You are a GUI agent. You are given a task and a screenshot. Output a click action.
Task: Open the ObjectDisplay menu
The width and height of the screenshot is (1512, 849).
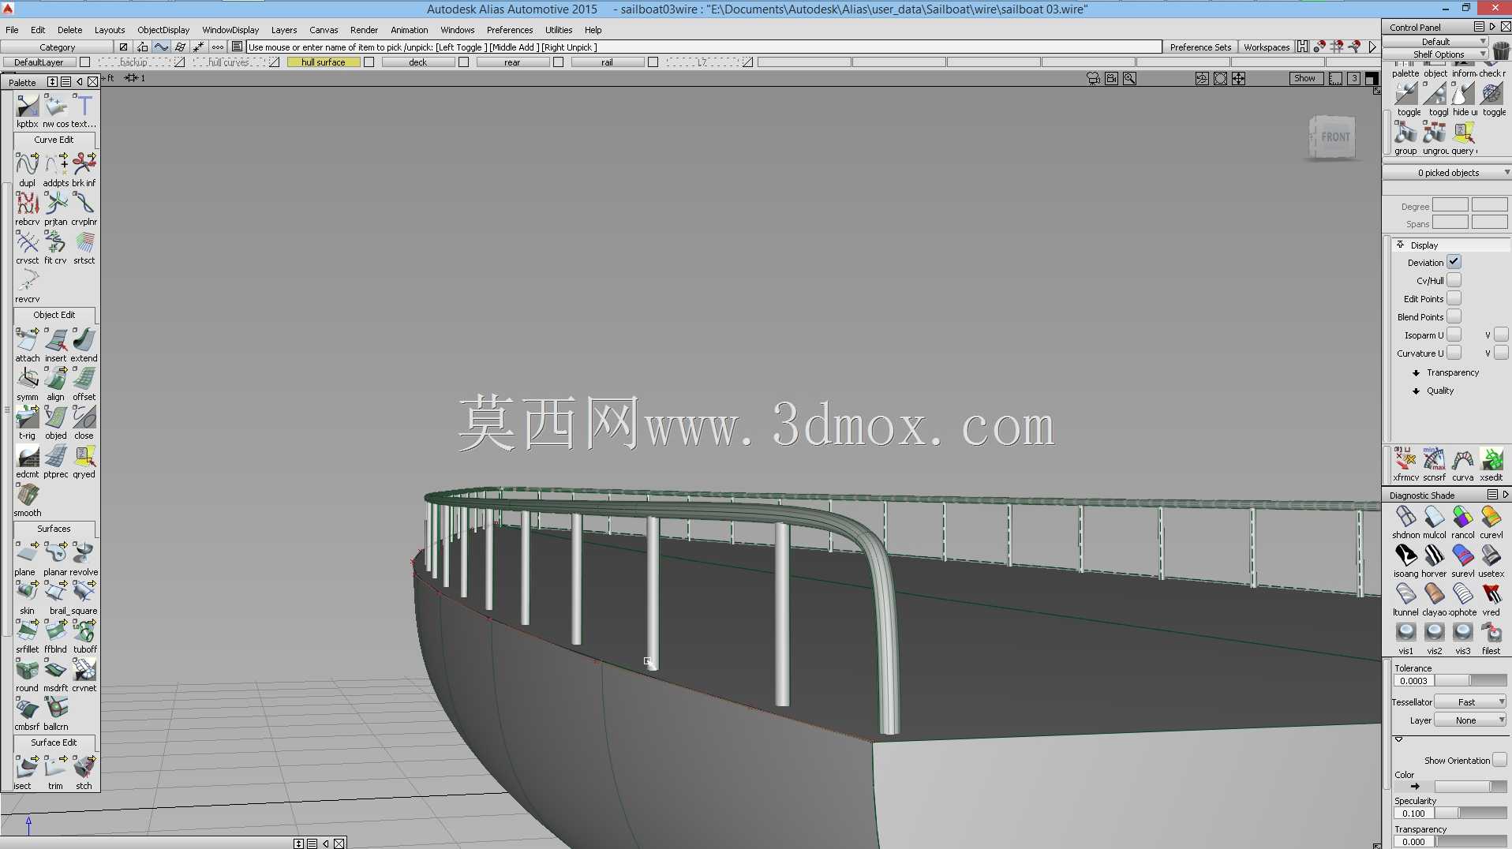coord(163,30)
